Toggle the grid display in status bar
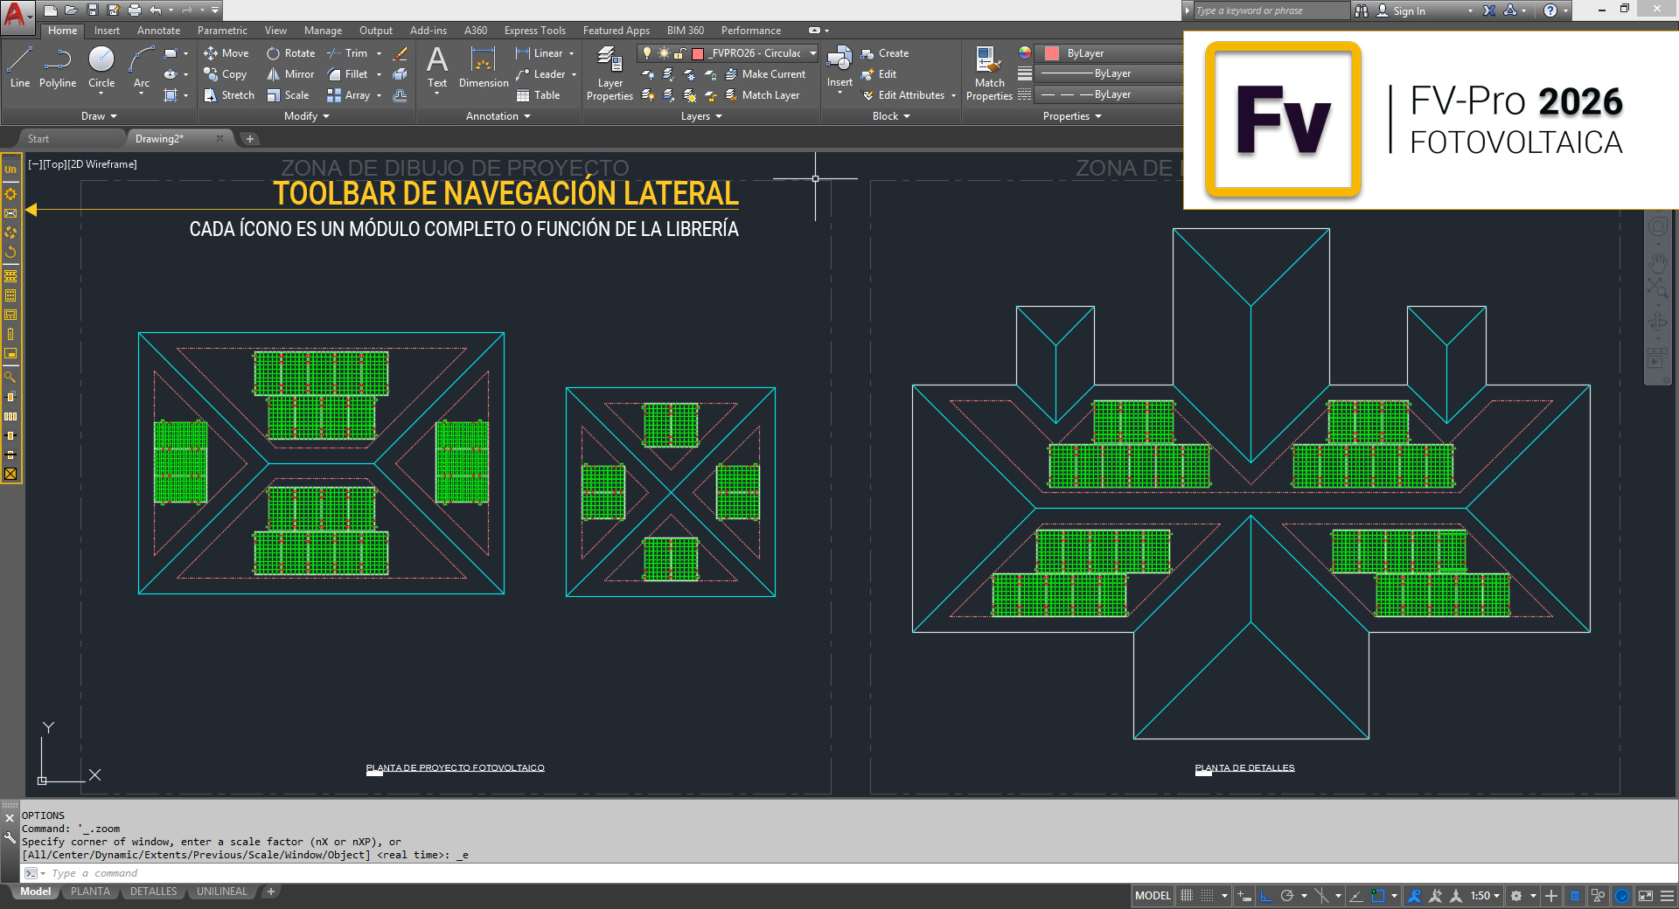The height and width of the screenshot is (909, 1679). pyautogui.click(x=1187, y=896)
